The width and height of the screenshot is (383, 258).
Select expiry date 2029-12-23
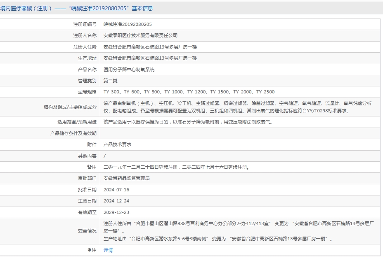[116, 212]
